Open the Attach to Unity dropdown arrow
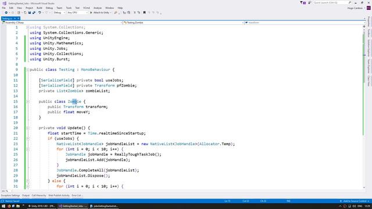Viewport: 372px width, 209px height. click(110, 13)
